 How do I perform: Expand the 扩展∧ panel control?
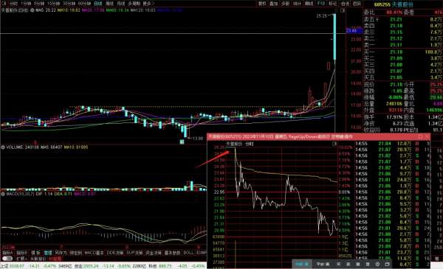coord(21,258)
